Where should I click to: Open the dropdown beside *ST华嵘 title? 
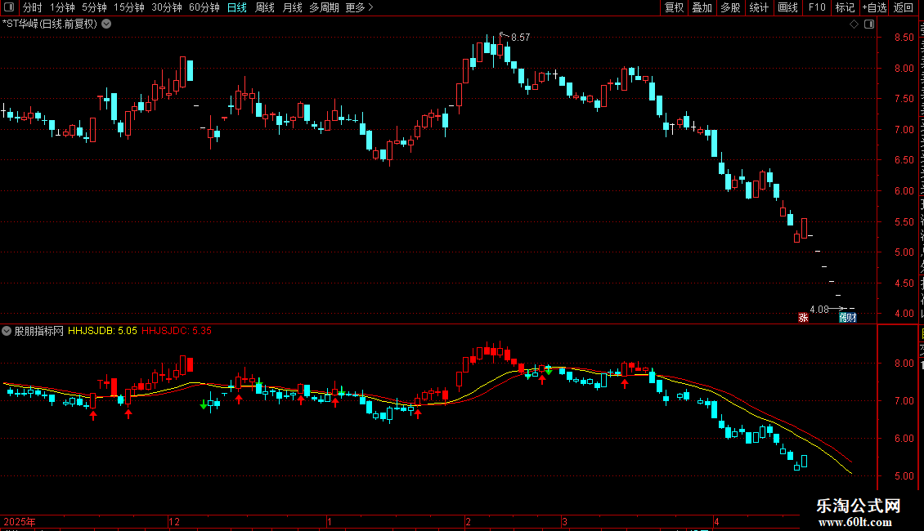pyautogui.click(x=106, y=25)
